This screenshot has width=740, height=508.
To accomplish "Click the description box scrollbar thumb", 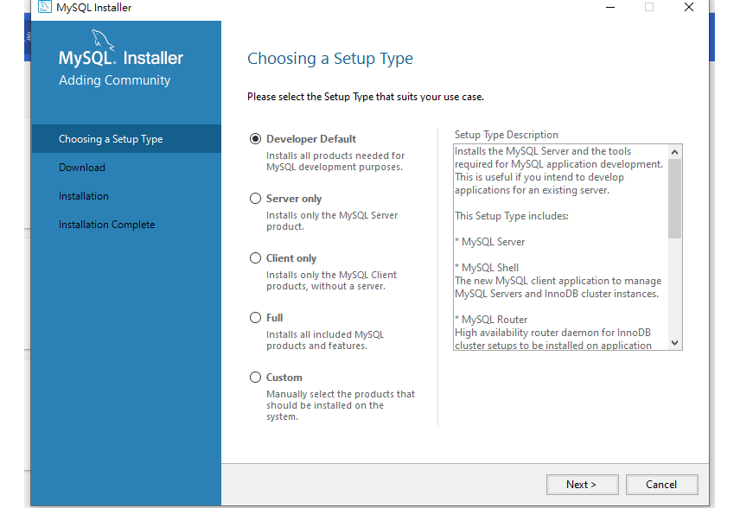I will [x=675, y=199].
